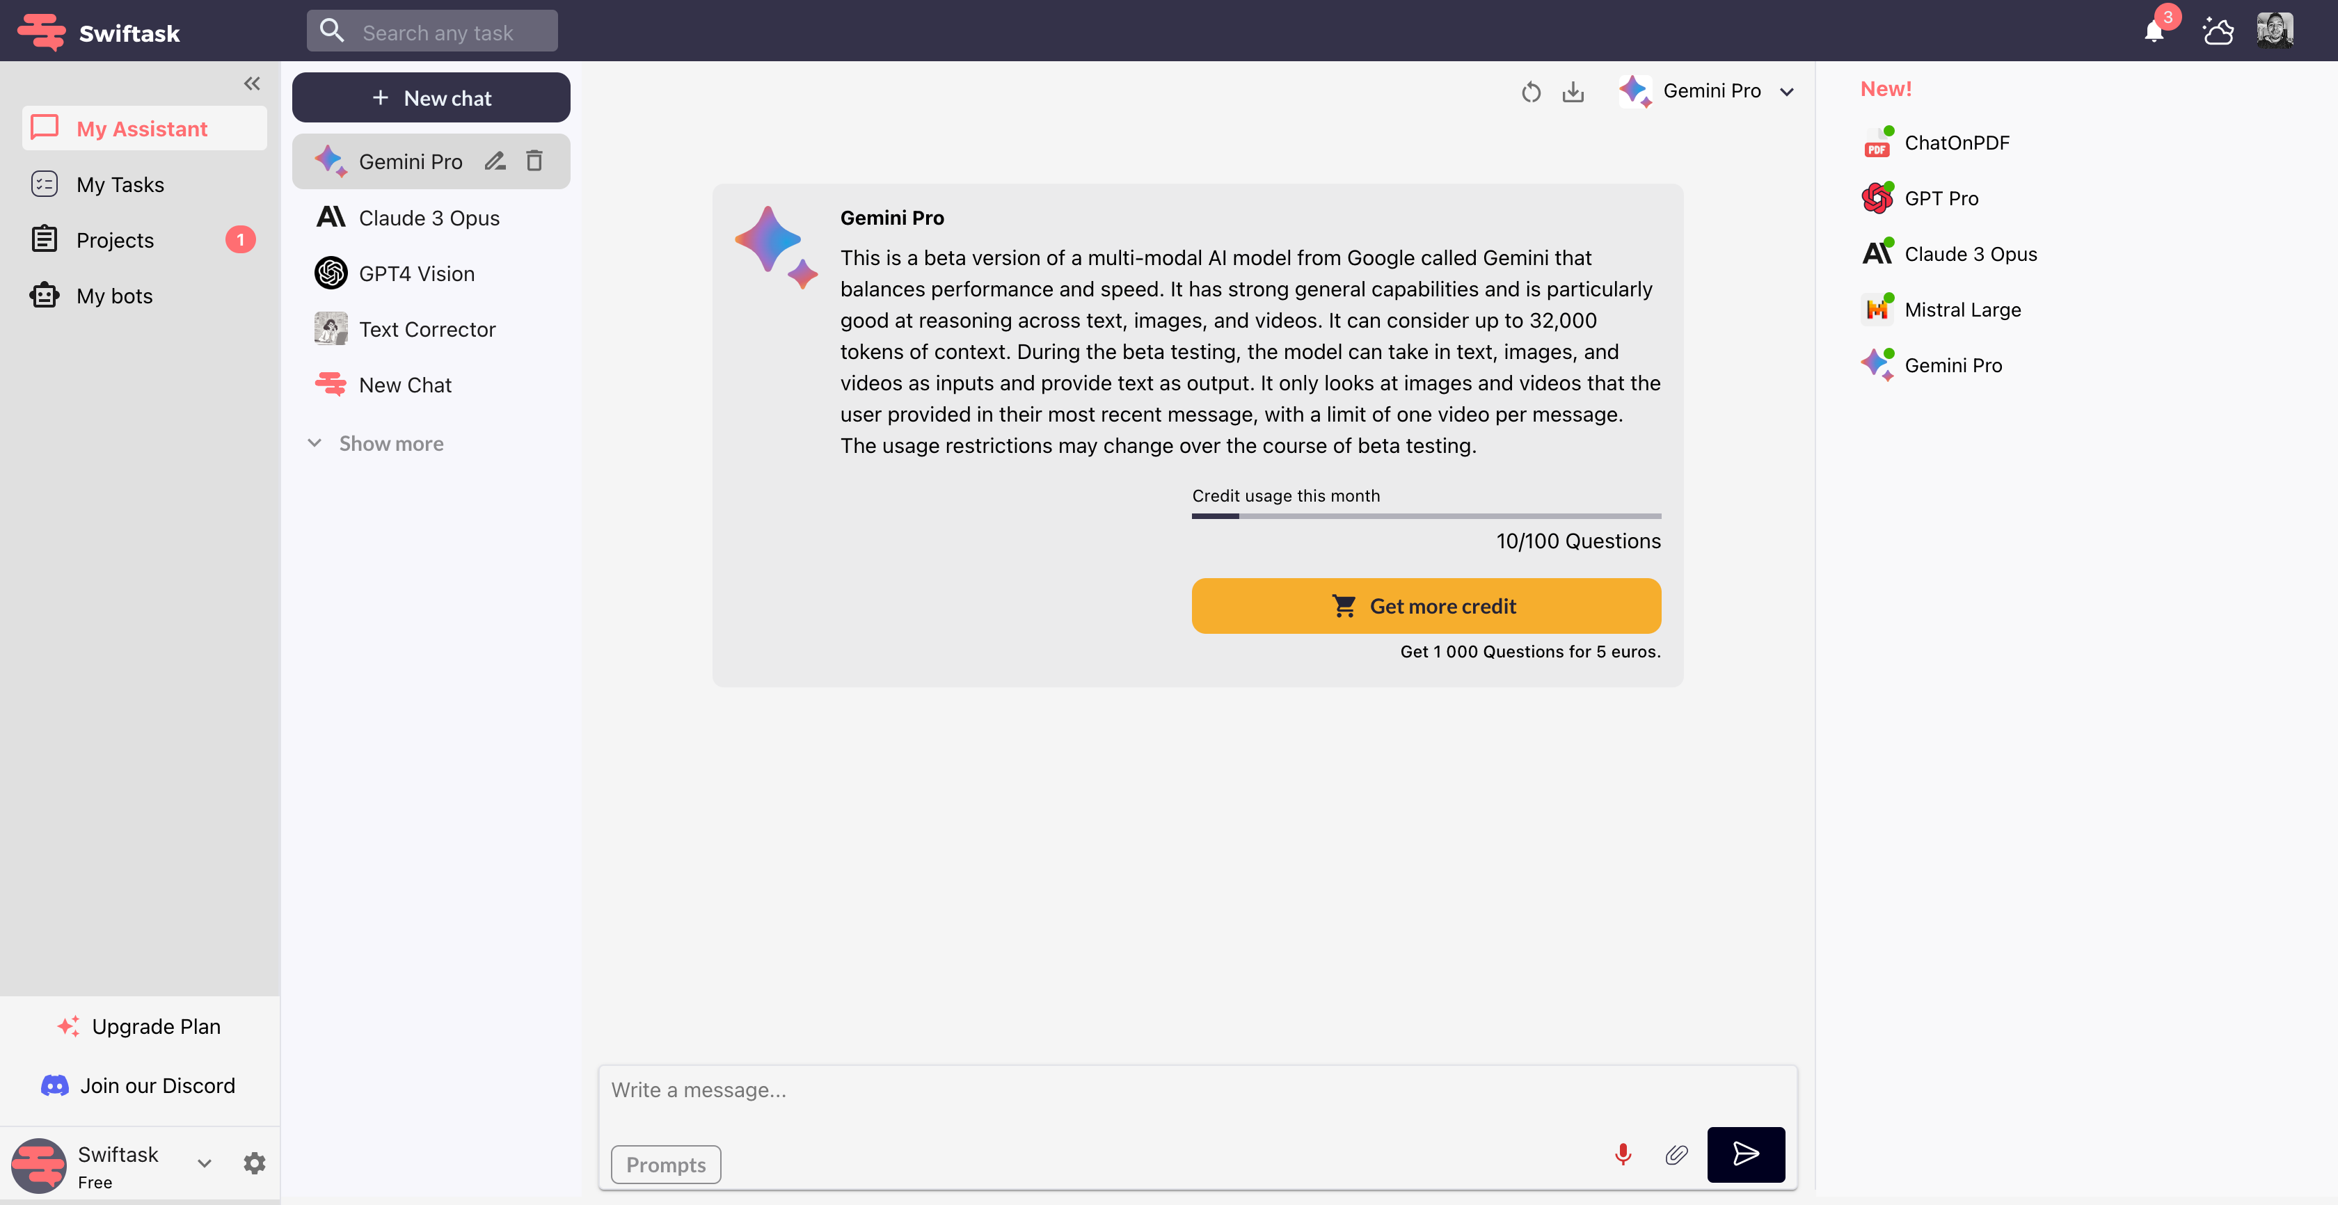The height and width of the screenshot is (1205, 2338).
Task: Download the chat using the export icon
Action: pyautogui.click(x=1573, y=90)
